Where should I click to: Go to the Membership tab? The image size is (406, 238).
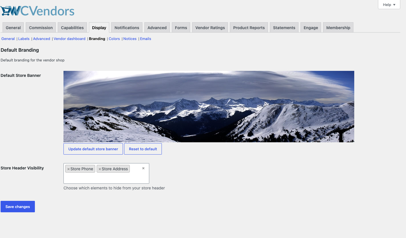tap(338, 28)
